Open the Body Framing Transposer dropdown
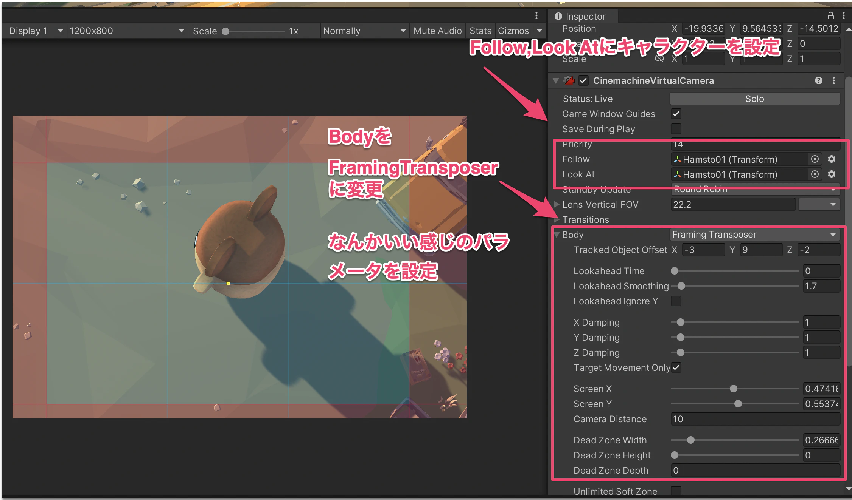 click(x=755, y=235)
